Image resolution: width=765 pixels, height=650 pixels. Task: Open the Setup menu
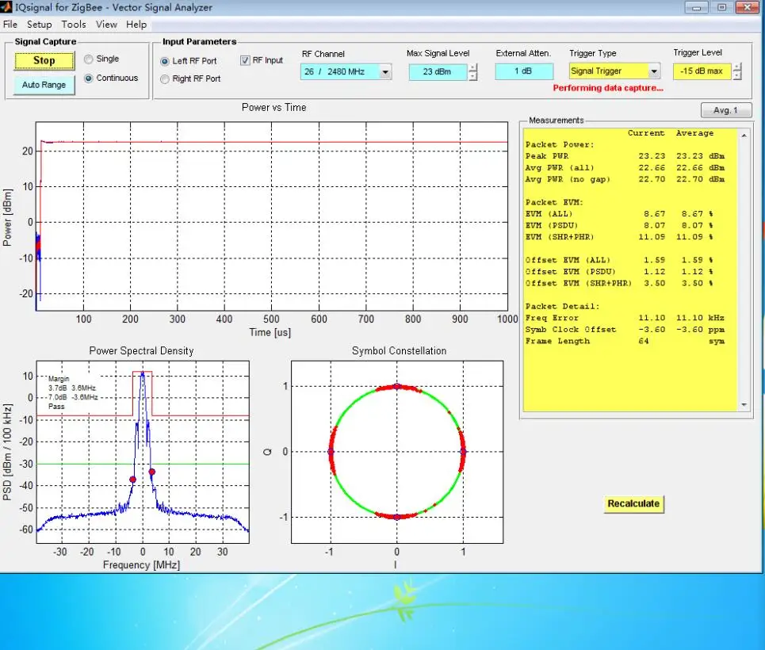[x=40, y=25]
